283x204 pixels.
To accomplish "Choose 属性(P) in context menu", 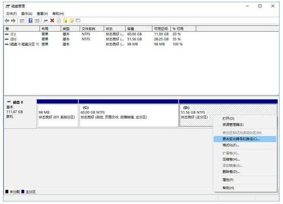I will [245, 180].
